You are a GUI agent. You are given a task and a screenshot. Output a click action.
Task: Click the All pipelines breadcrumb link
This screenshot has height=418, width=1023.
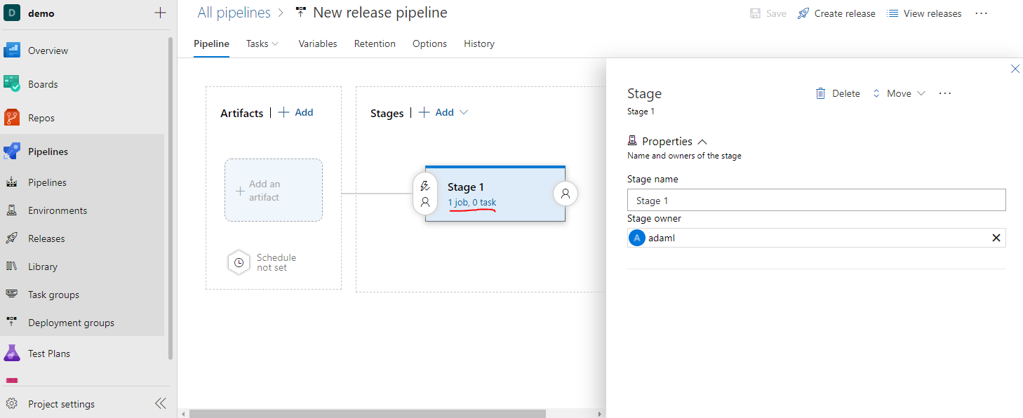(x=234, y=13)
